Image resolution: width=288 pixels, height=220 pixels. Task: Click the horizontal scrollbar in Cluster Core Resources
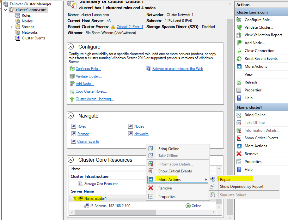(115, 212)
